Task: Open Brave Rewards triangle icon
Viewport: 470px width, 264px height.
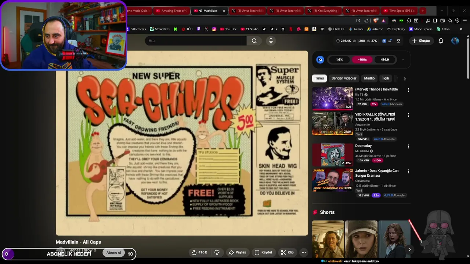Action: 383,21
